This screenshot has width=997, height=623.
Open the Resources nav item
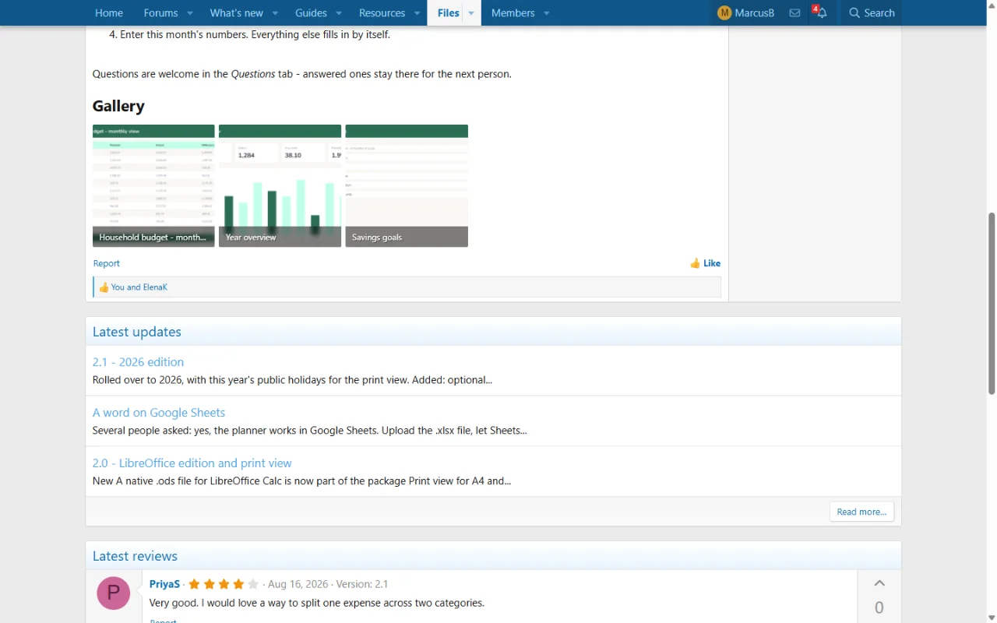(x=382, y=13)
